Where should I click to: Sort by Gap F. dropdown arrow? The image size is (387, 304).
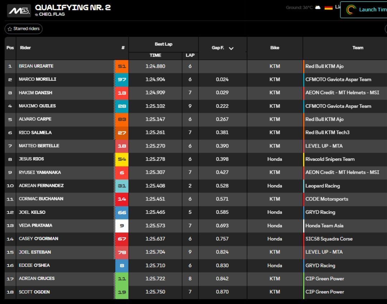[231, 48]
